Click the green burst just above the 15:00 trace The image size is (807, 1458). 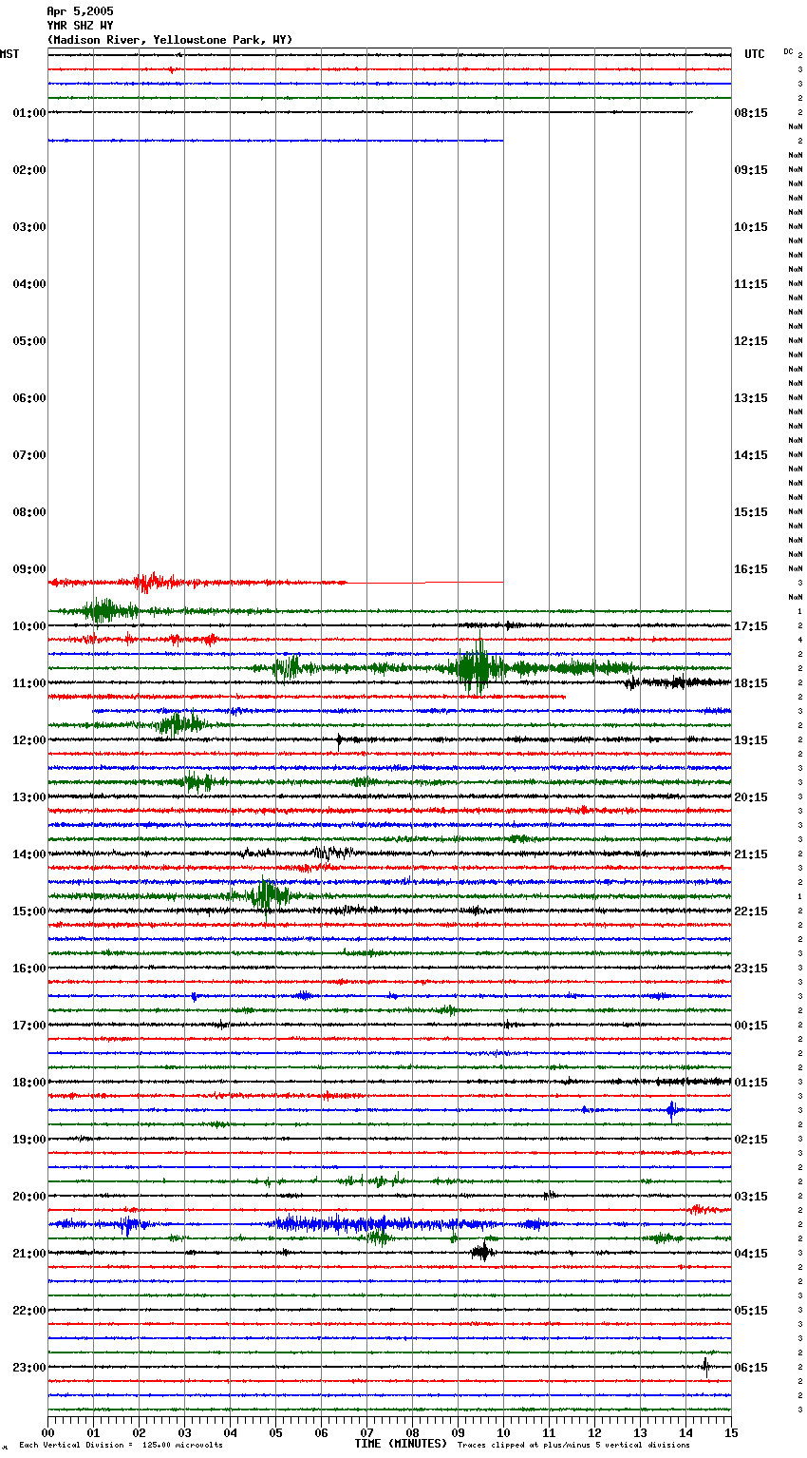click(x=266, y=895)
